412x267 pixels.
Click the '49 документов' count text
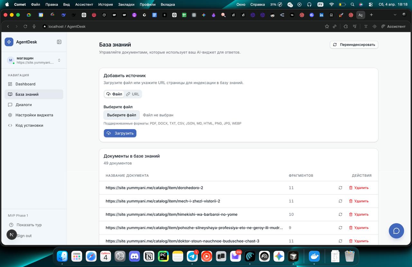pos(117,163)
